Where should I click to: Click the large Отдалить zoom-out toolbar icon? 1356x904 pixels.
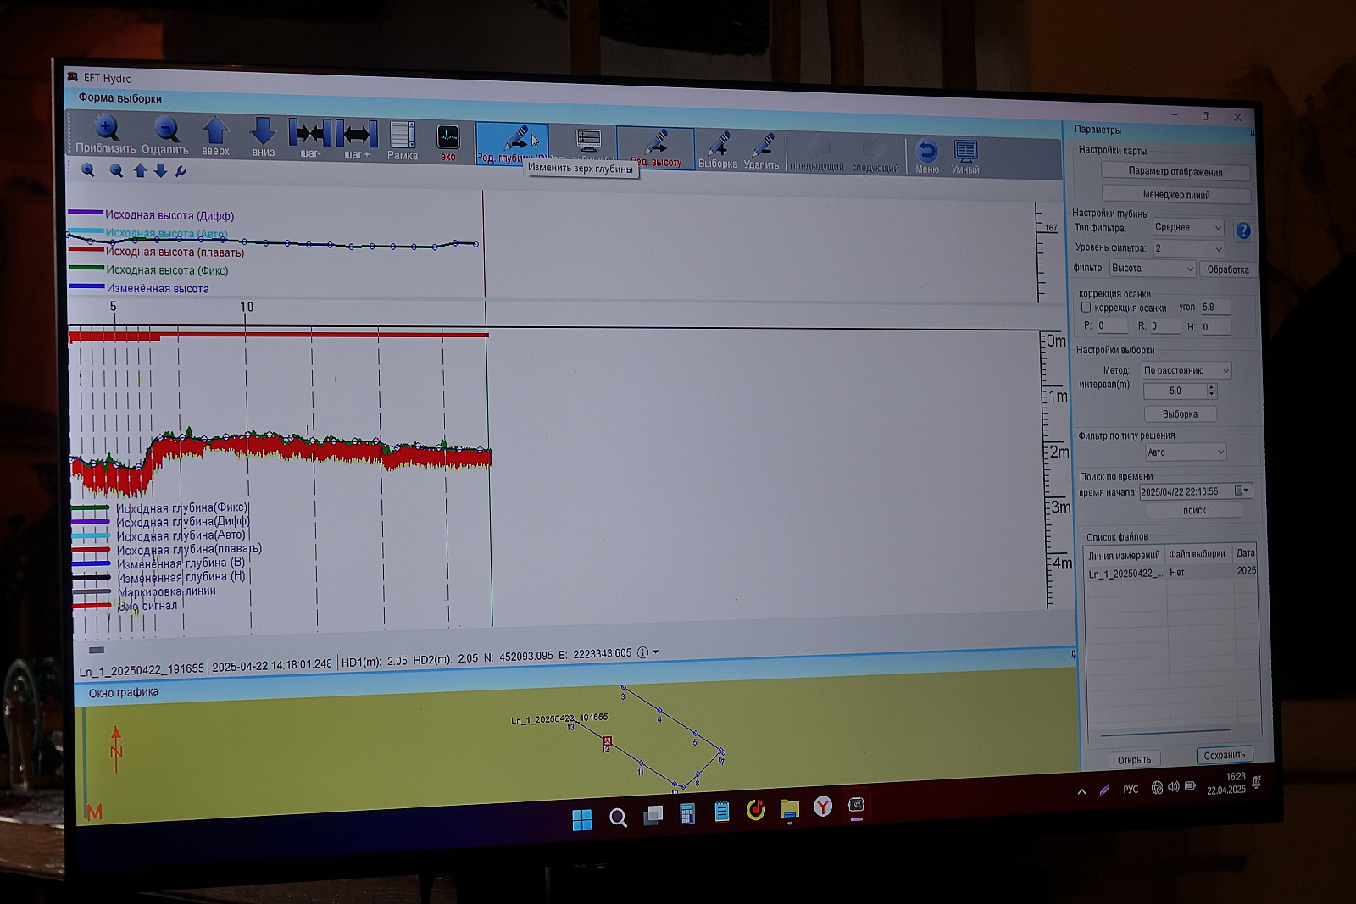(x=166, y=130)
